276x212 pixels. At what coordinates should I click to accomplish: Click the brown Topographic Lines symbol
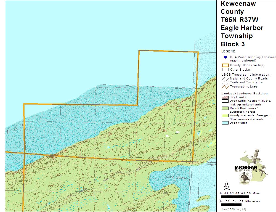(225, 87)
